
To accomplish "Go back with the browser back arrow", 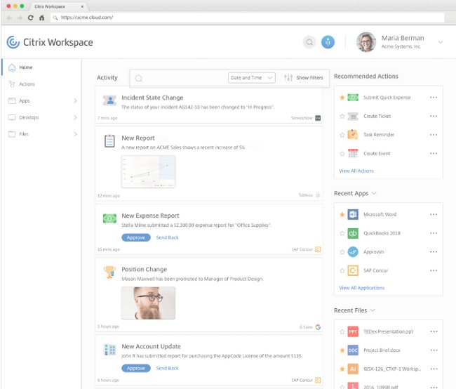I will [9, 18].
